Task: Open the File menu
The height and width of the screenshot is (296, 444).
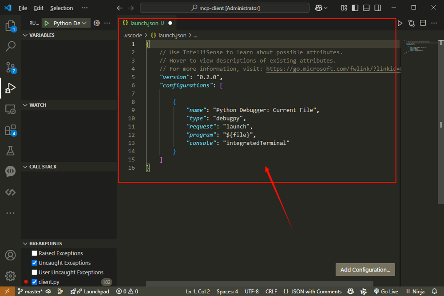Action: [23, 8]
